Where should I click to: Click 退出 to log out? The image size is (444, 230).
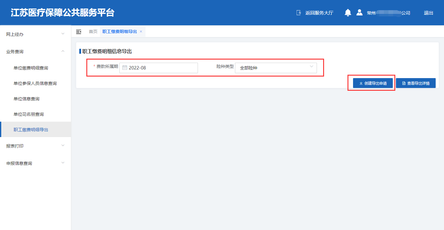click(x=428, y=13)
